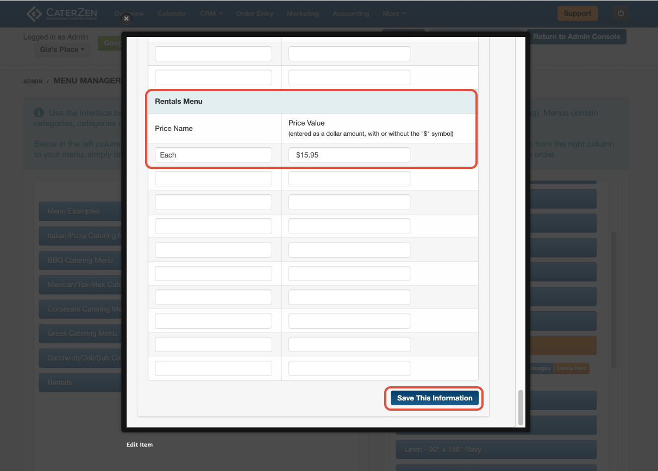Click the Price Value column label

pos(306,123)
